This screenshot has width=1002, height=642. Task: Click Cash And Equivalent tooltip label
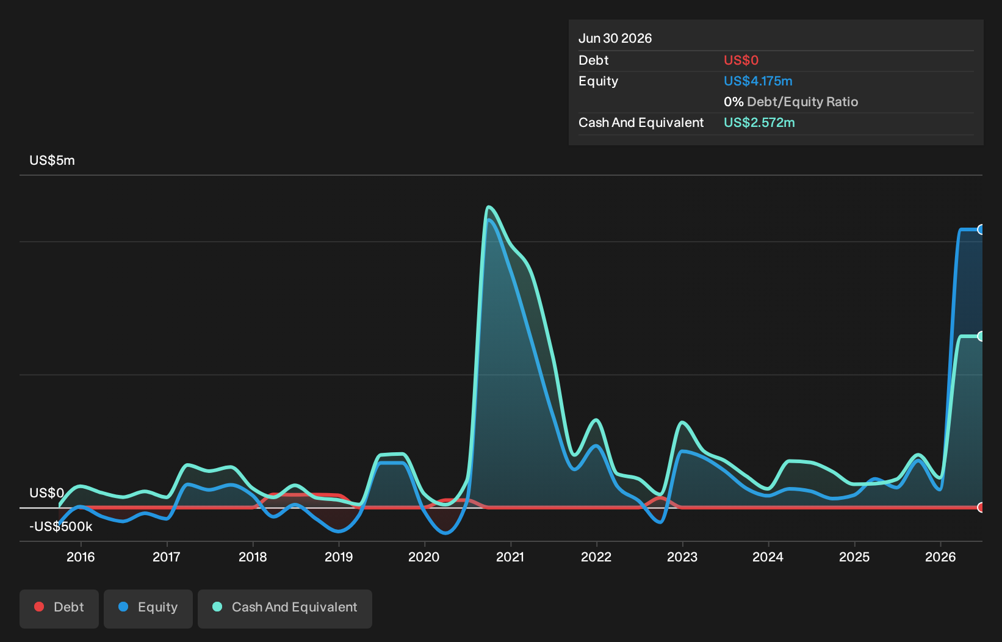641,123
